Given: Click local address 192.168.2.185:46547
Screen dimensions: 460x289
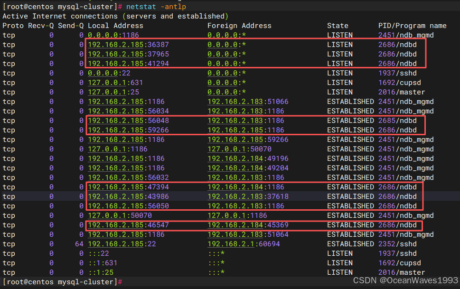Looking at the screenshot, I should 128,225.
